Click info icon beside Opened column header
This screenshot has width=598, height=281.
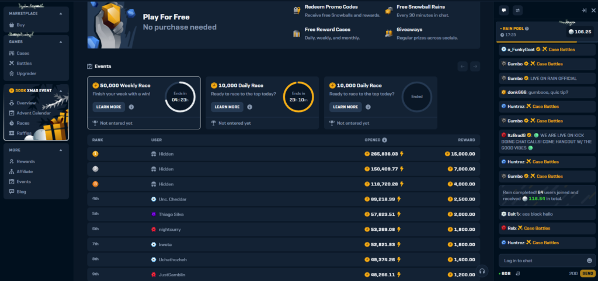[384, 140]
